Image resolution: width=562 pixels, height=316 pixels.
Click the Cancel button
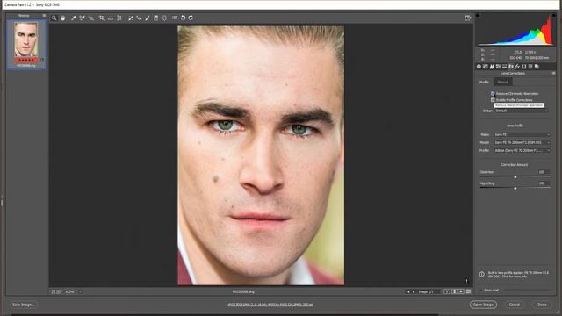515,305
